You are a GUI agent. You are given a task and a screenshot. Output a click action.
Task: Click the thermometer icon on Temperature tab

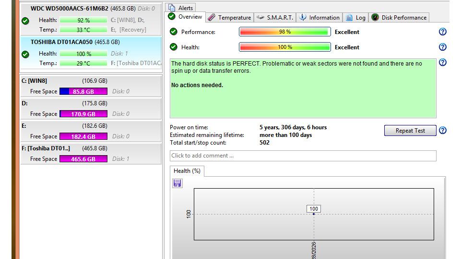pos(211,18)
